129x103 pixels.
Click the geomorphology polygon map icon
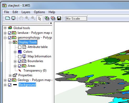(x=14, y=37)
